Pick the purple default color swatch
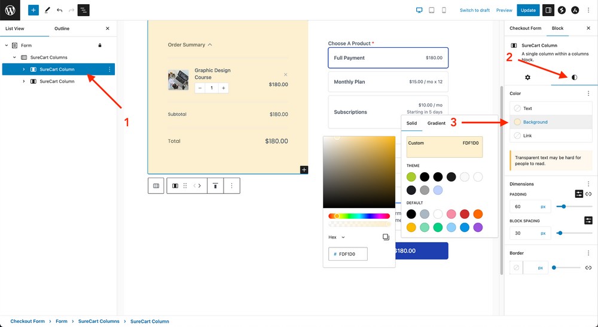The image size is (598, 327). pos(478,228)
